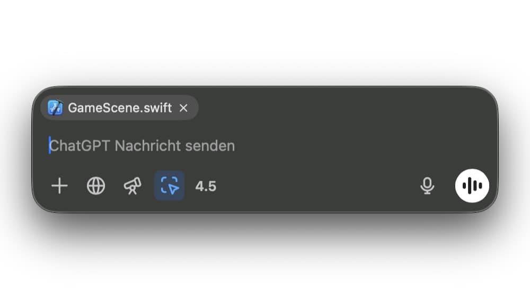
Task: Click the dashed-frame pointer icon for app pairing
Action: (170, 186)
